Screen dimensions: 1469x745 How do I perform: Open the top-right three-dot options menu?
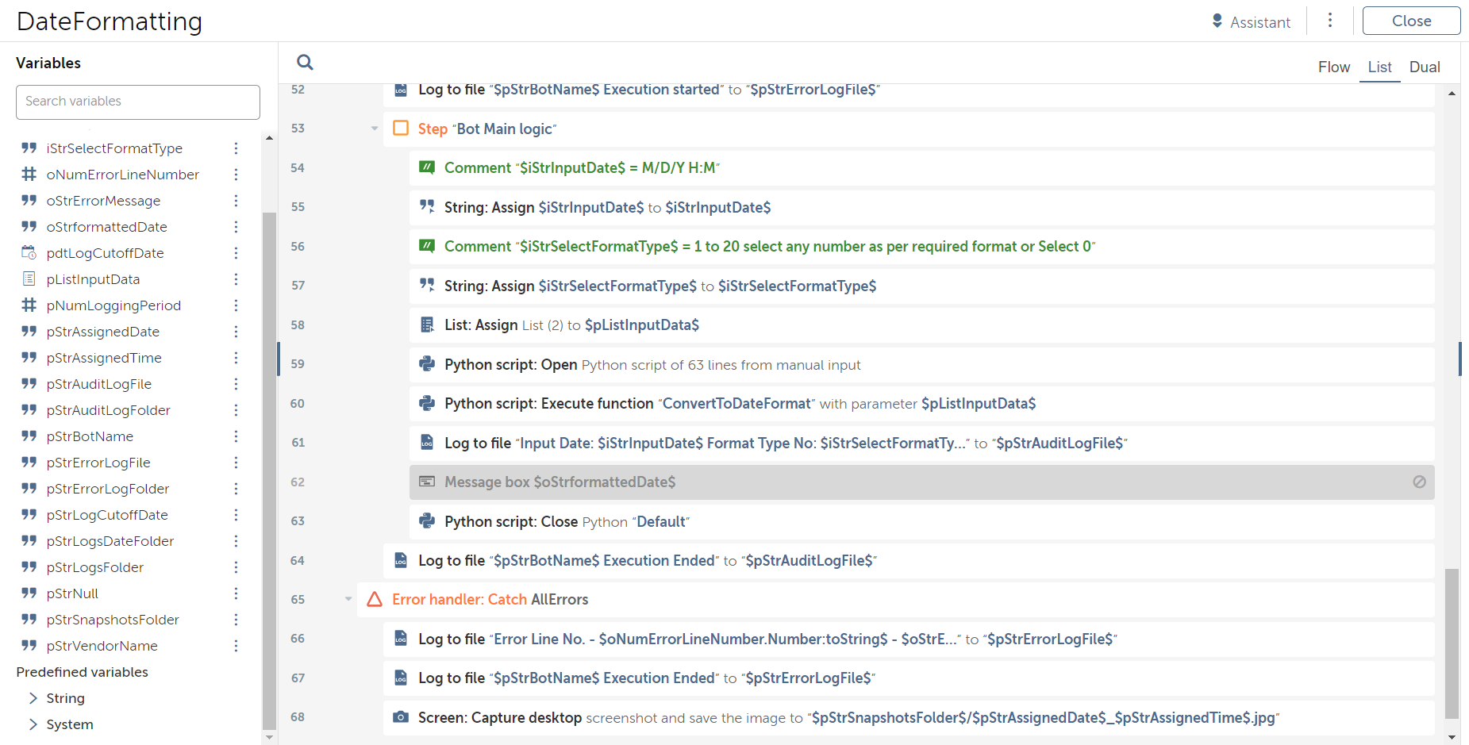tap(1330, 21)
